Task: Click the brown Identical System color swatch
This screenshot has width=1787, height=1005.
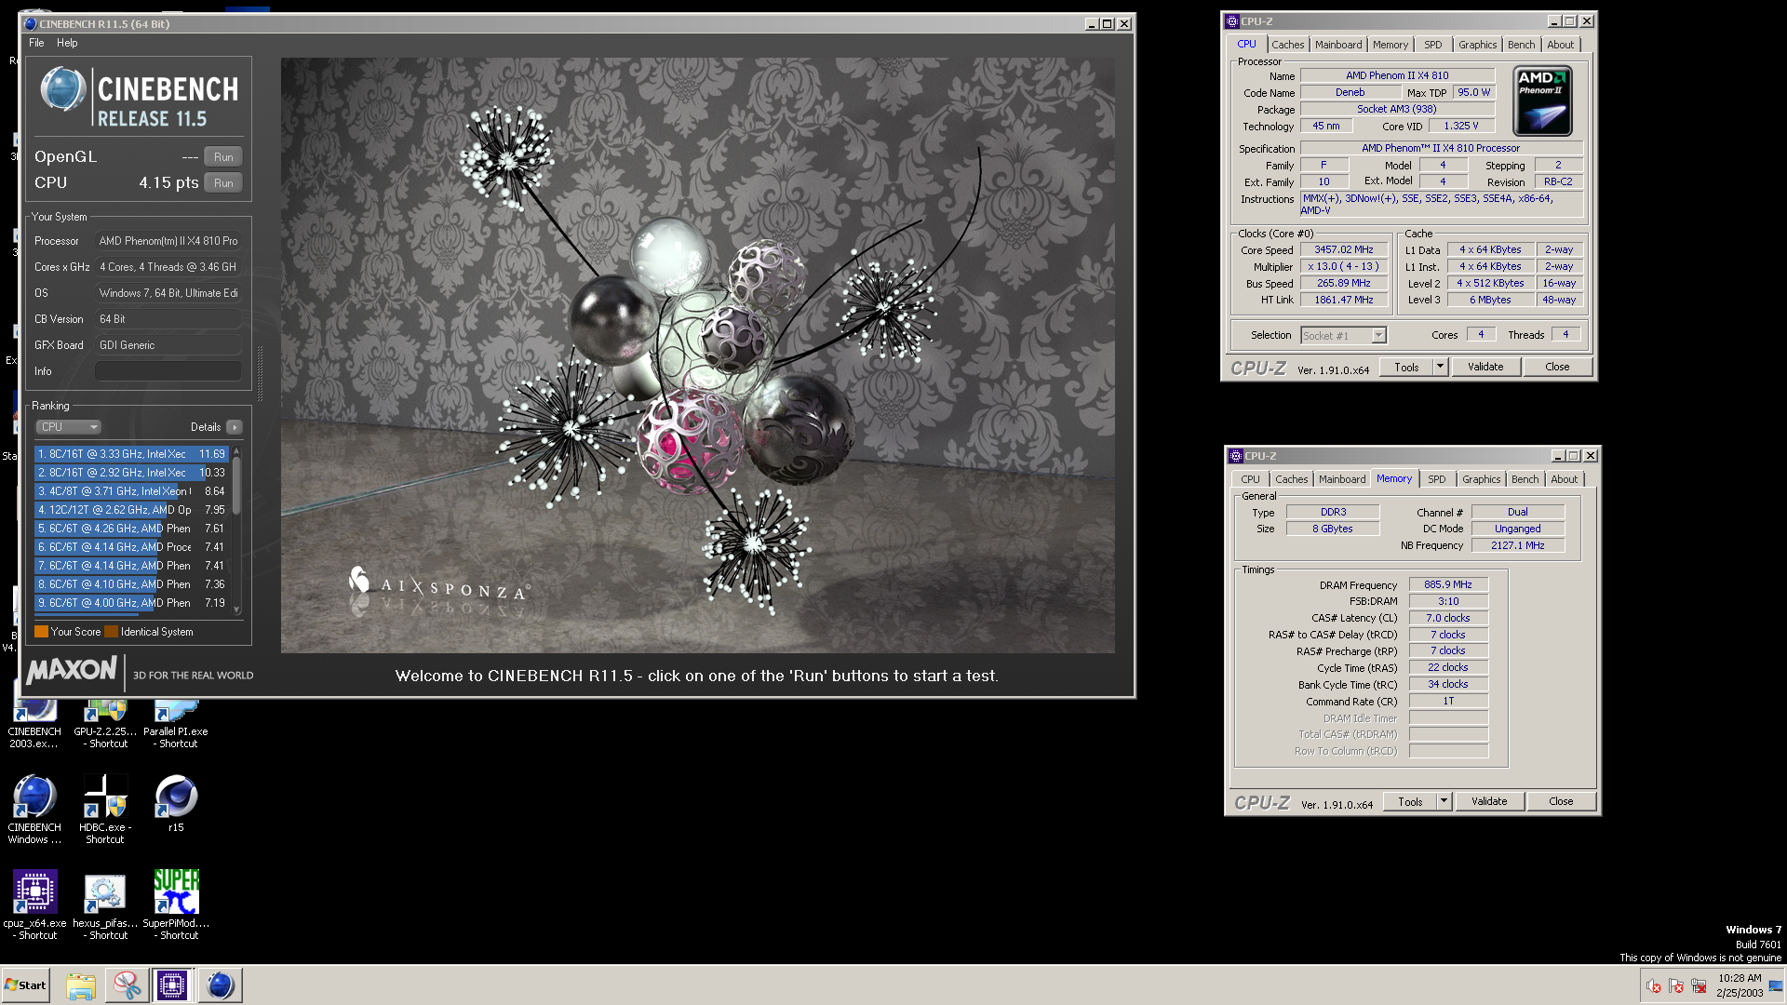Action: click(x=111, y=632)
